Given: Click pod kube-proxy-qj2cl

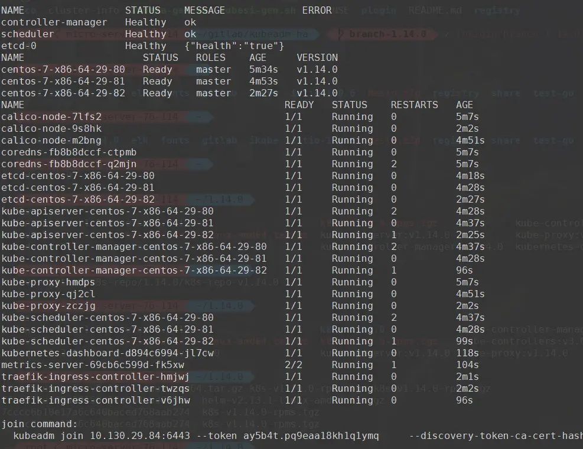Looking at the screenshot, I should pyautogui.click(x=48, y=294).
